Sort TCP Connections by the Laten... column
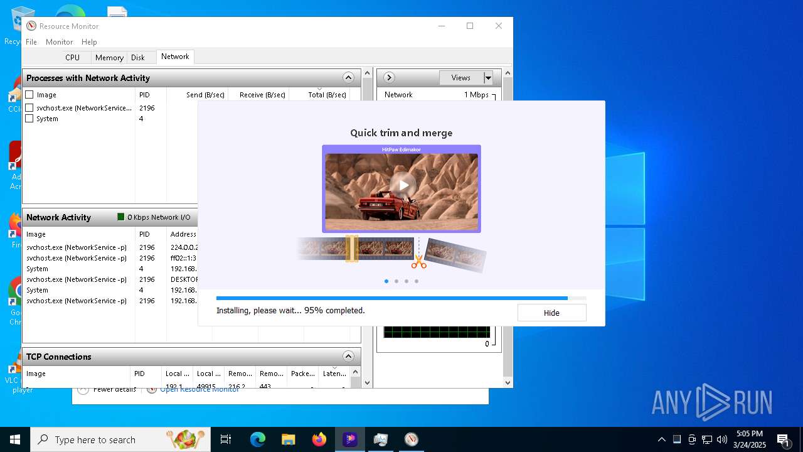 (x=334, y=374)
